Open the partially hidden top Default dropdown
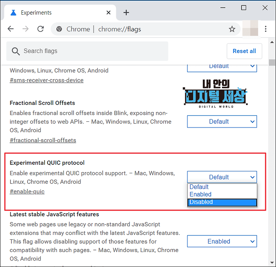 [222, 68]
